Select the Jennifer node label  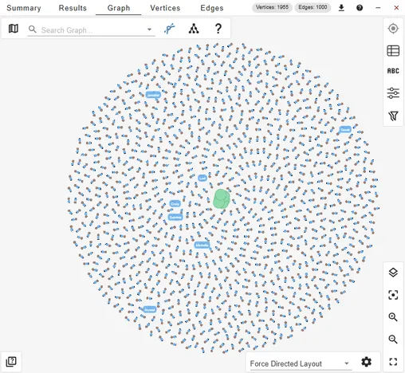pyautogui.click(x=153, y=95)
